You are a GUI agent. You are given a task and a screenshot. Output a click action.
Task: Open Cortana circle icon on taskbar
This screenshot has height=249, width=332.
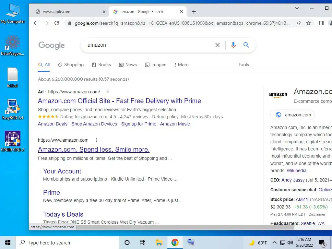tap(127, 243)
